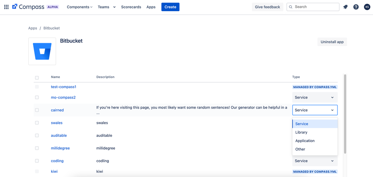
Task: Open the codling component link
Action: pos(57,161)
